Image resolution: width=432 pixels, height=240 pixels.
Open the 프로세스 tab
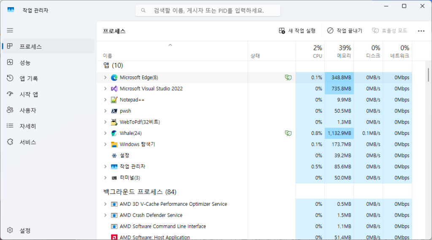pos(49,46)
